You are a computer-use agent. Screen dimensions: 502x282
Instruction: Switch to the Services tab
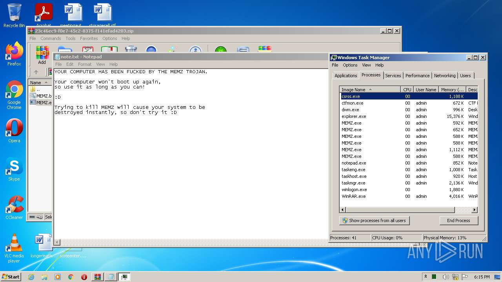click(x=393, y=76)
